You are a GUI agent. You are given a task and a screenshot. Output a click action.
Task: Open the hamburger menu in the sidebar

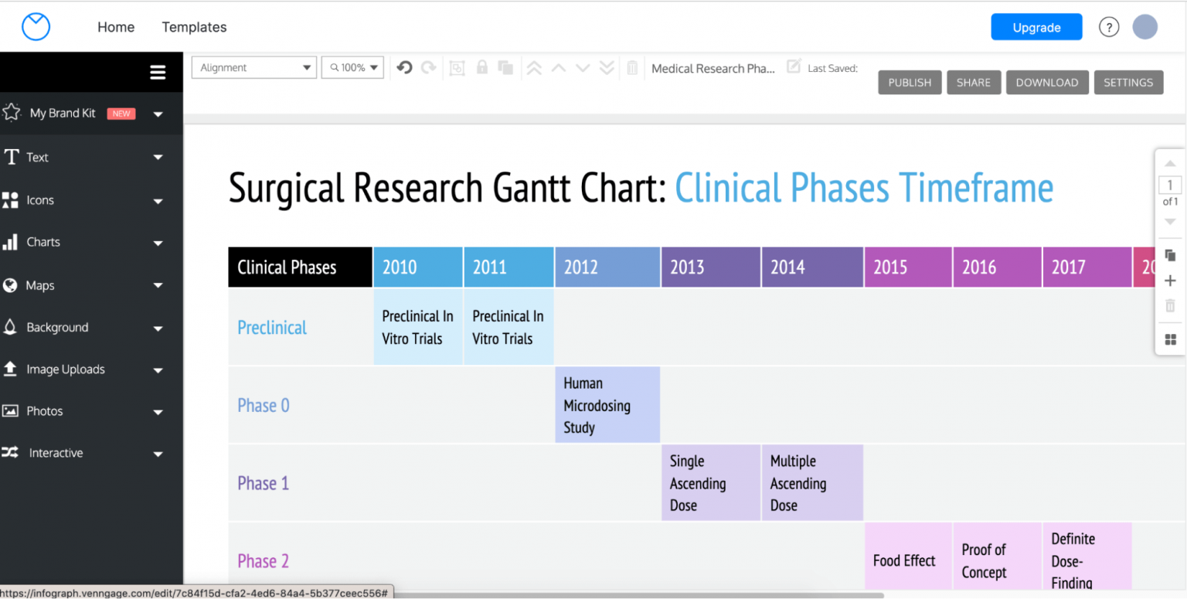pyautogui.click(x=158, y=72)
